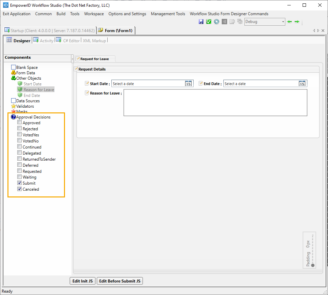Image resolution: width=328 pixels, height=295 pixels.
Task: Click the green checkmark compile icon
Action: tap(209, 22)
